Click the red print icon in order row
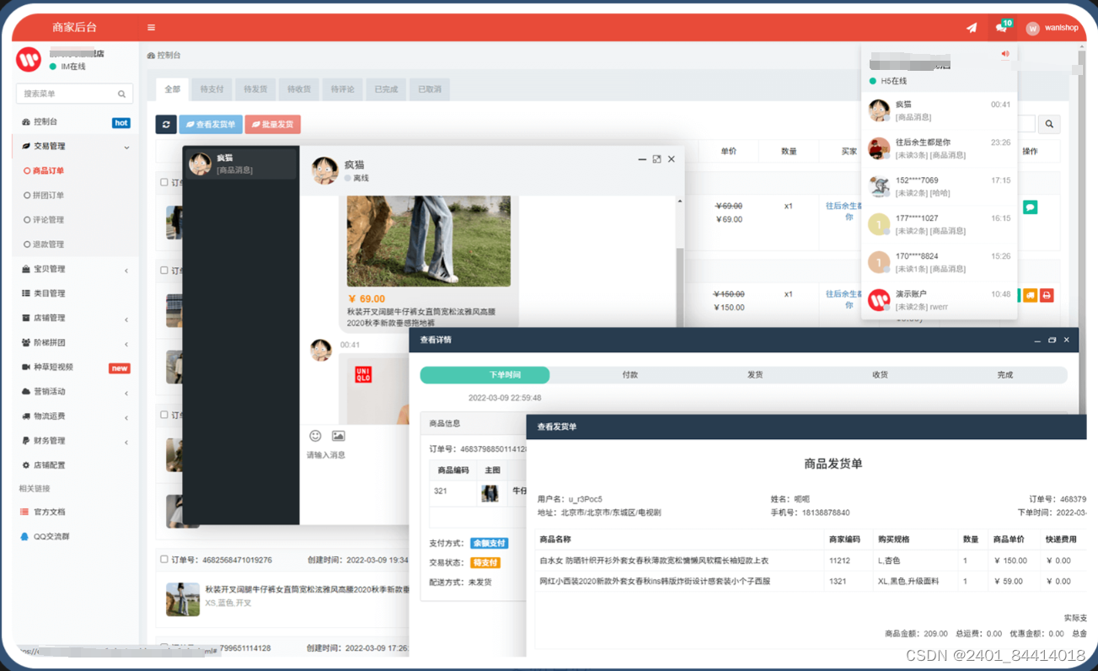The image size is (1098, 671). pyautogui.click(x=1047, y=295)
